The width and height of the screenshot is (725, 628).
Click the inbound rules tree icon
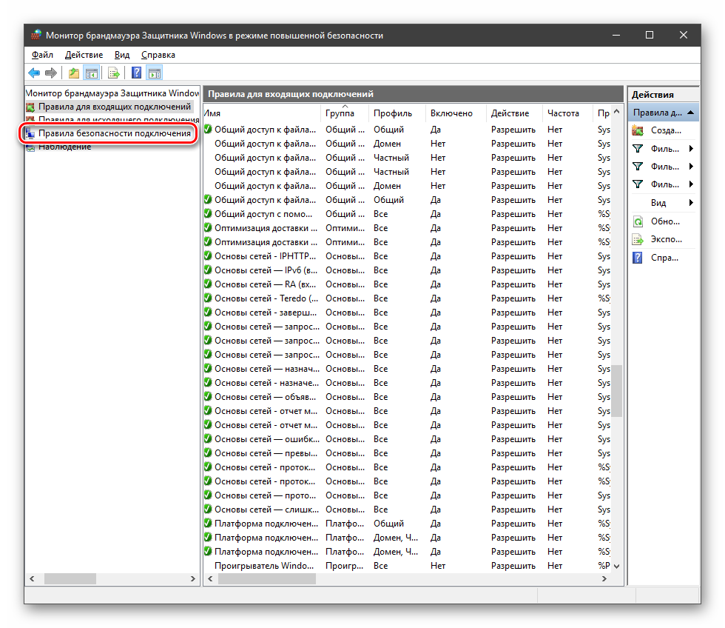pyautogui.click(x=30, y=107)
